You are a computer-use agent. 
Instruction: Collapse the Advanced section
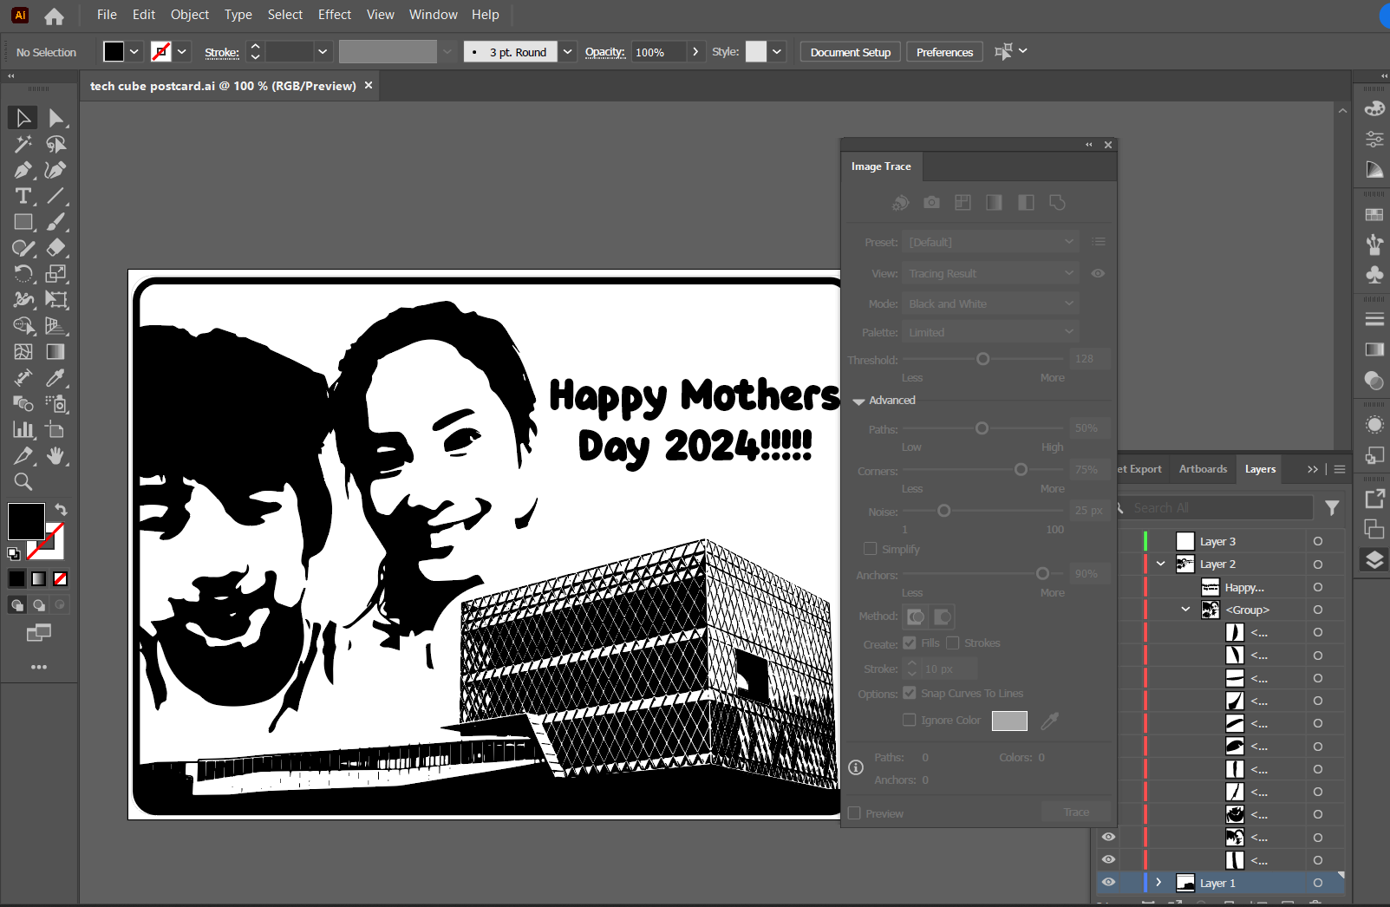pyautogui.click(x=859, y=401)
